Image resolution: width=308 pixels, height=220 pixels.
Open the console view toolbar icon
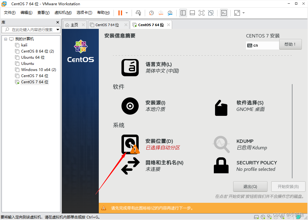click(224, 13)
